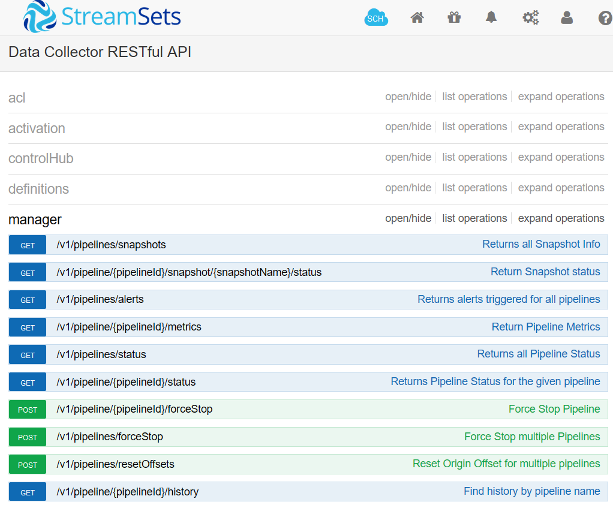Viewport: 613px width, 505px height.
Task: Click expand operations for activation
Action: [561, 127]
